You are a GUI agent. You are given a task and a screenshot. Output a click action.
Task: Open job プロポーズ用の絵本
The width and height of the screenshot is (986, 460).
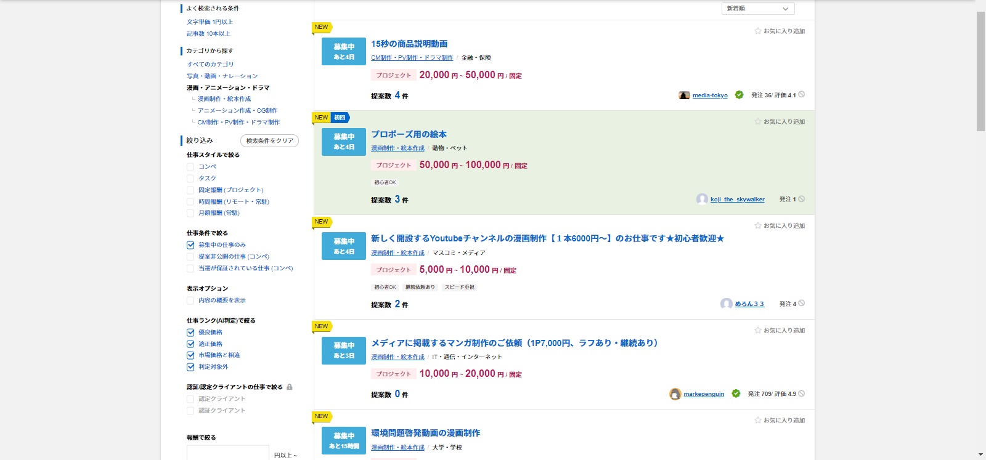pos(409,134)
